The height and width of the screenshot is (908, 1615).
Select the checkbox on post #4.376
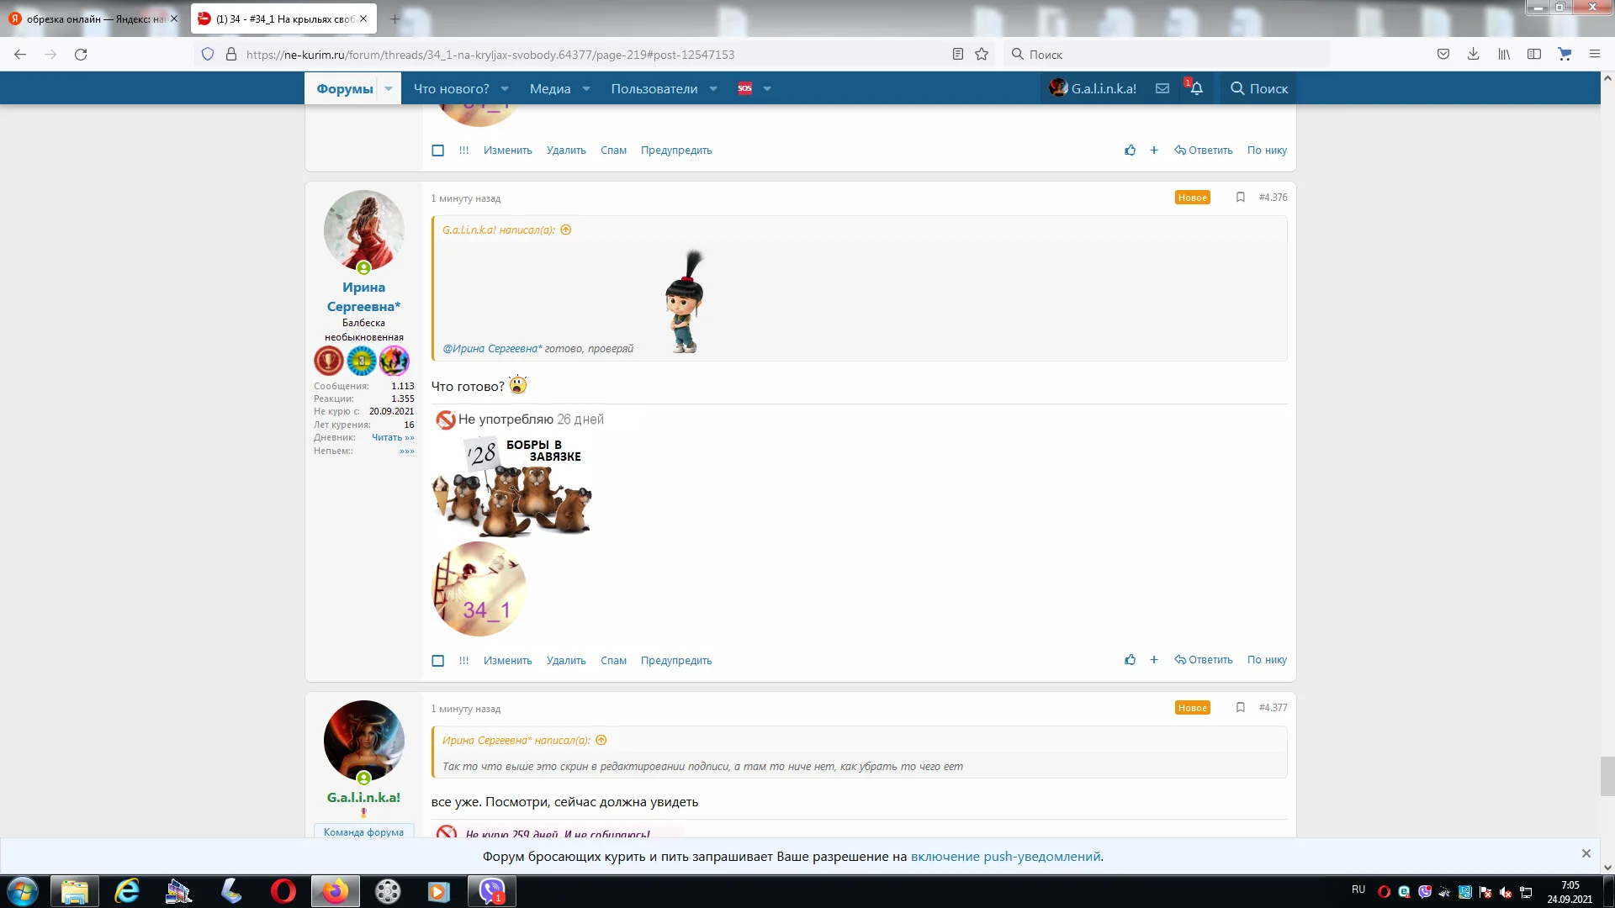coord(437,661)
